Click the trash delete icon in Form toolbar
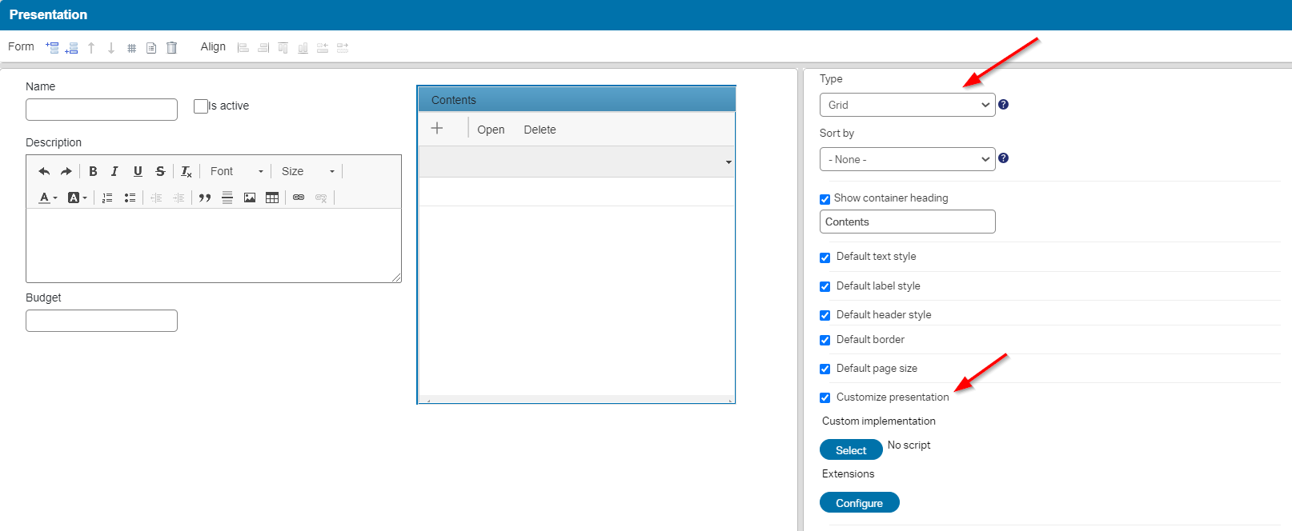The image size is (1292, 531). tap(171, 48)
